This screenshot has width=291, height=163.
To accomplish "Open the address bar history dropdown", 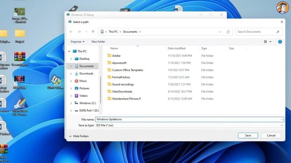I will pyautogui.click(x=220, y=32).
